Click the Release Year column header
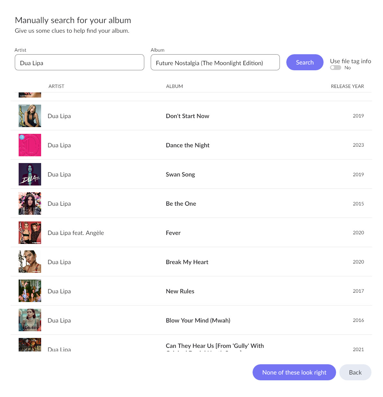The width and height of the screenshot is (383, 397). [x=347, y=86]
